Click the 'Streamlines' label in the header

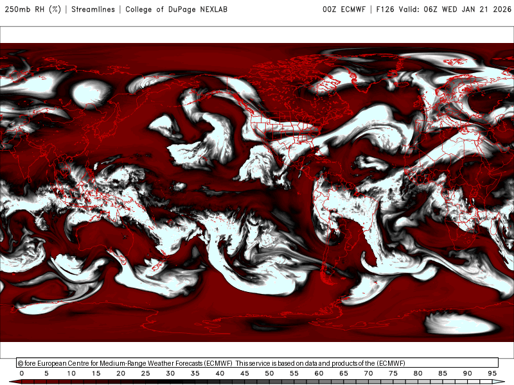93,9
